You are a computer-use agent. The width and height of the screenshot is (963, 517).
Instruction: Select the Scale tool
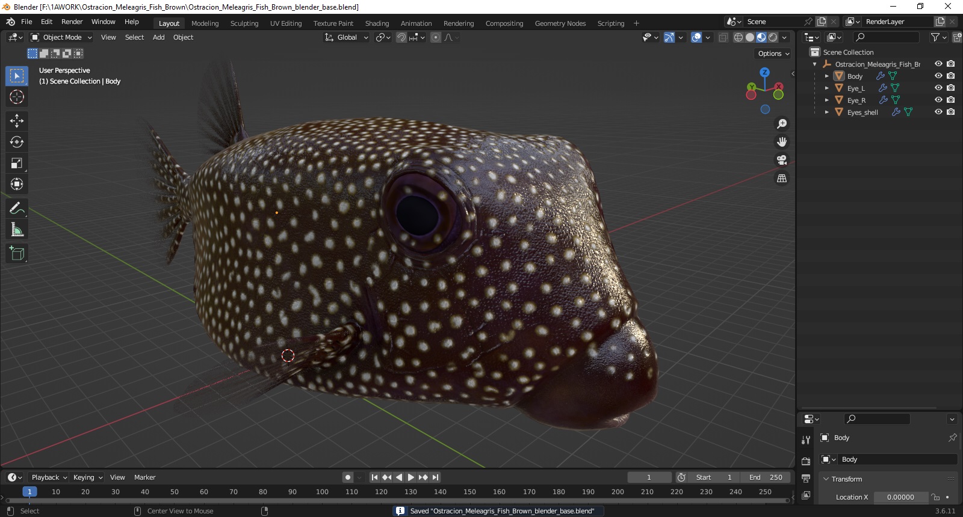pos(17,163)
